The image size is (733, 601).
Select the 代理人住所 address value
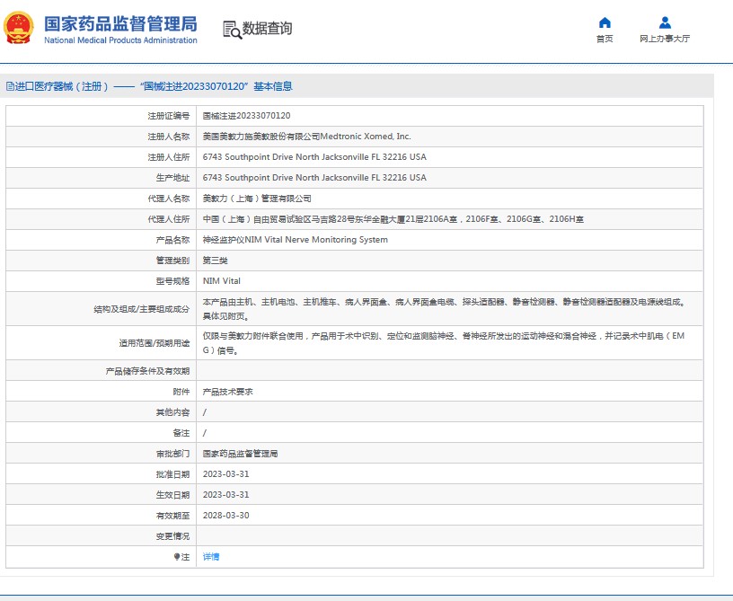[x=393, y=219]
